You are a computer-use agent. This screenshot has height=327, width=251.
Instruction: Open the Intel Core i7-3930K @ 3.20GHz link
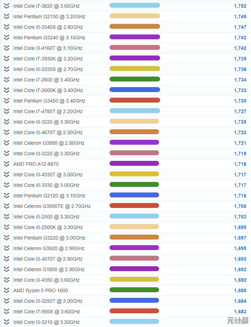point(48,59)
